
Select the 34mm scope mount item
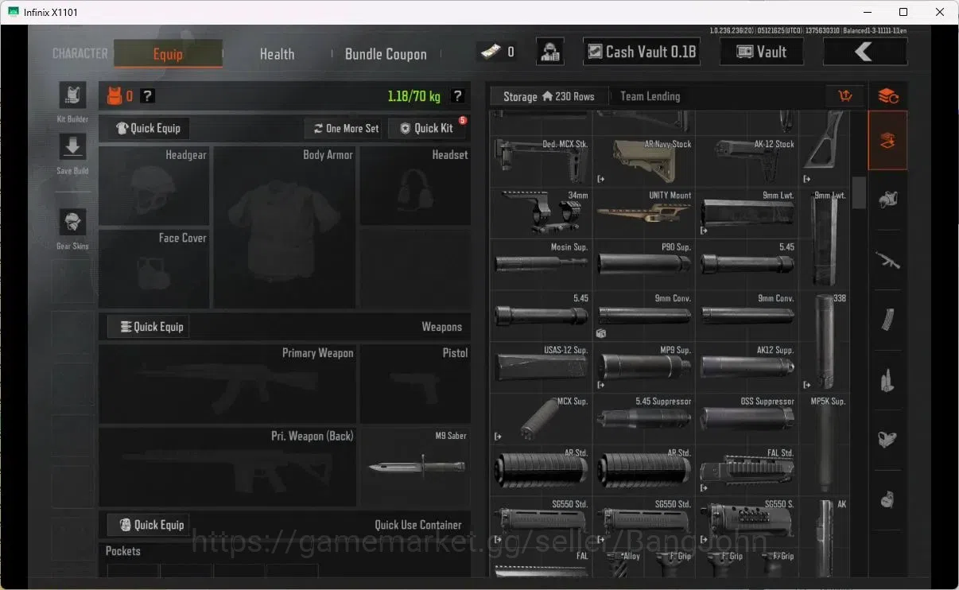[x=541, y=213]
